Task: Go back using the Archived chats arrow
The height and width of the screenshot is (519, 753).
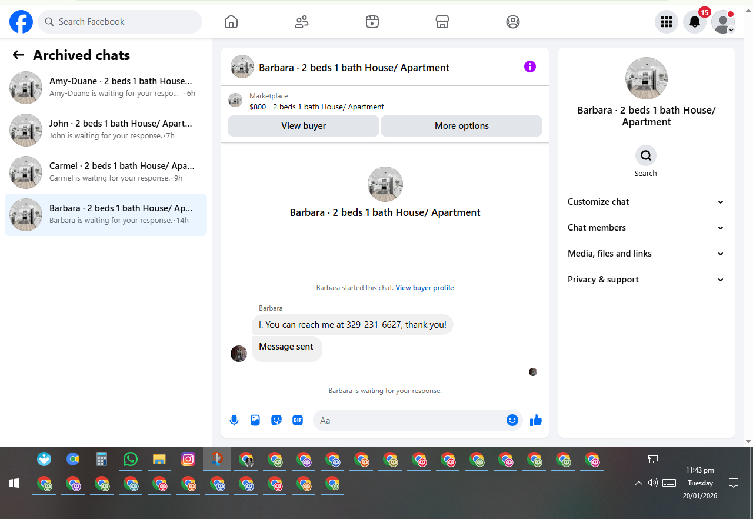Action: [x=18, y=55]
